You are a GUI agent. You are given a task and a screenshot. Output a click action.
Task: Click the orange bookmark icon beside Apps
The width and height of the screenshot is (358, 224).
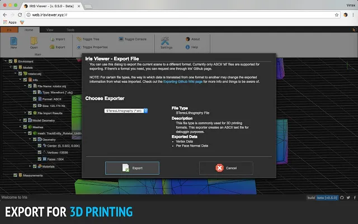point(22,22)
